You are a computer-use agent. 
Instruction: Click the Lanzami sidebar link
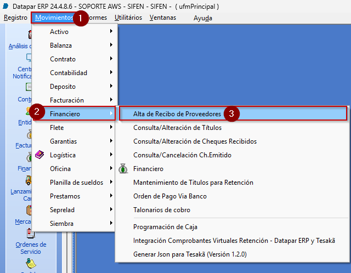(21, 195)
